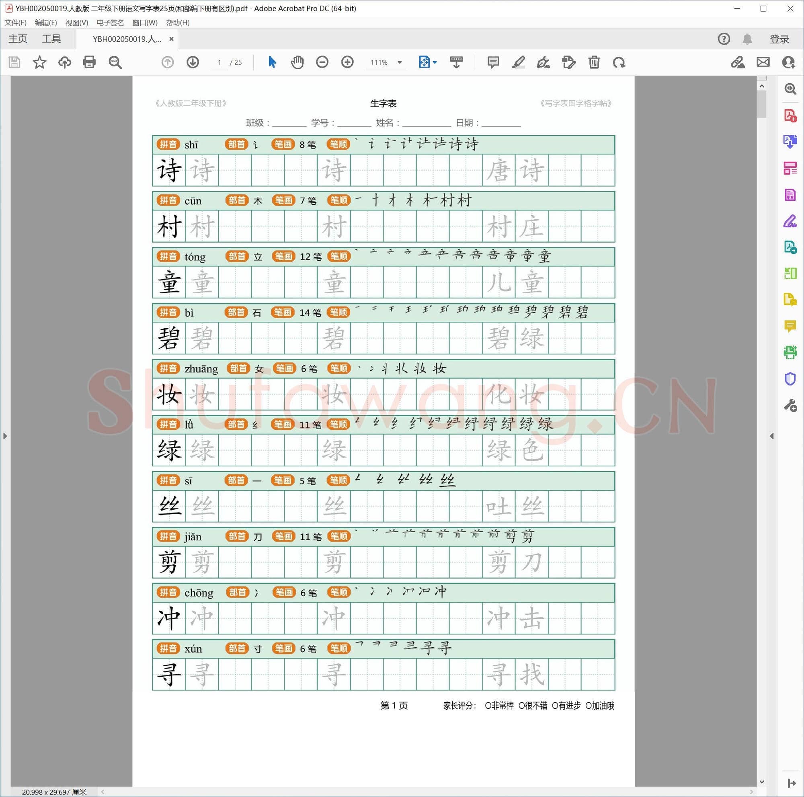804x797 pixels.
Task: Open the zoom percentage dropdown
Action: point(399,62)
